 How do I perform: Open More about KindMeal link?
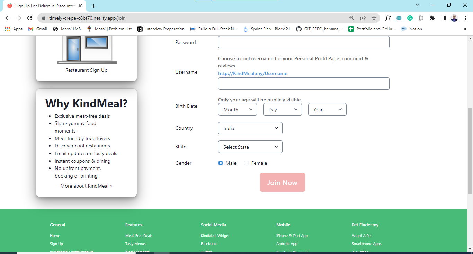[86, 186]
